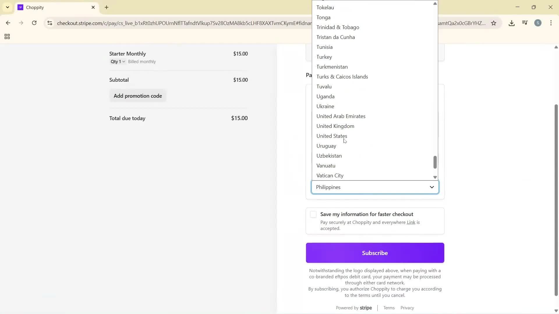Open the Terms link at the bottom
Screen dimensions: 559x314
coord(389,308)
